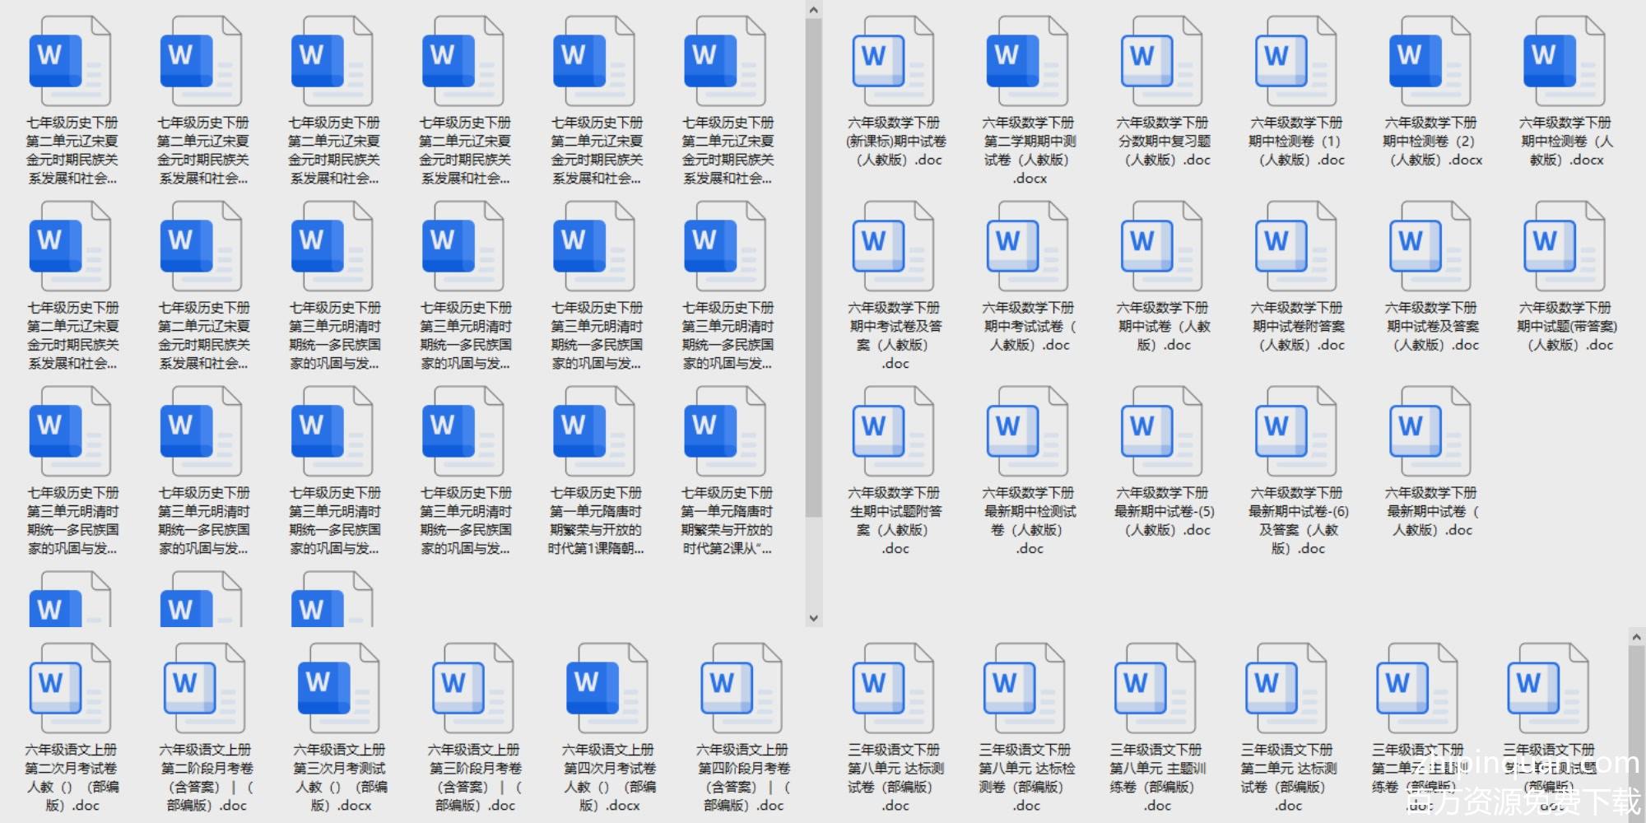Screen dimensions: 1646x823
Task: Select the 生期中试题附答案 document
Action: coord(894,430)
